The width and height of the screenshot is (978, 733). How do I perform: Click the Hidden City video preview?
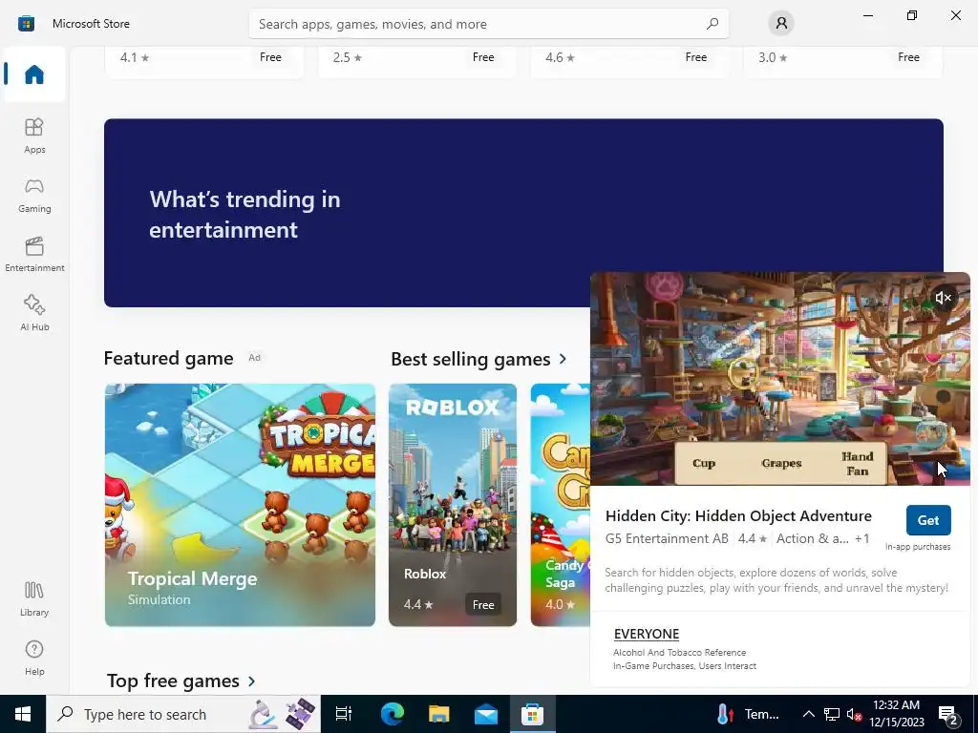780,379
